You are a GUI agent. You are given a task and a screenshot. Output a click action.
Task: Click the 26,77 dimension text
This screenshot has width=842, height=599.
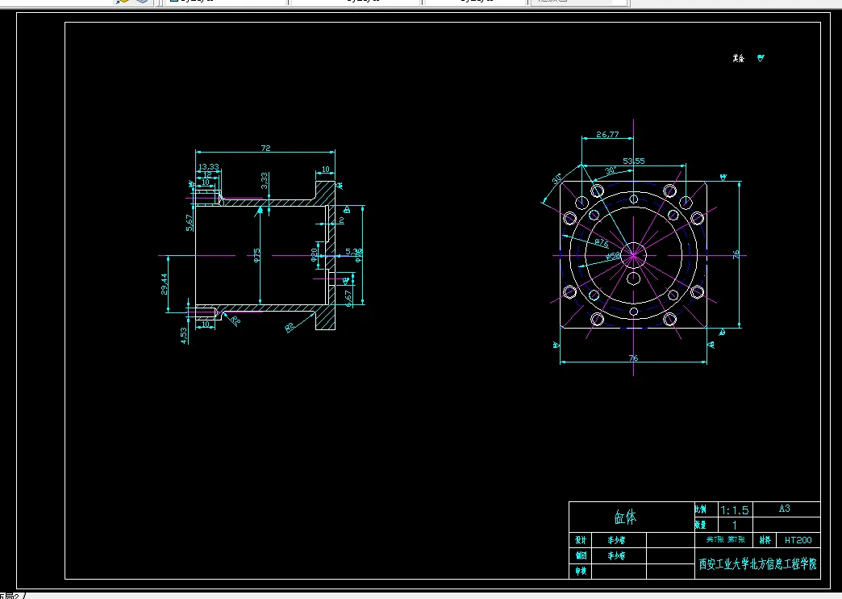coord(607,135)
